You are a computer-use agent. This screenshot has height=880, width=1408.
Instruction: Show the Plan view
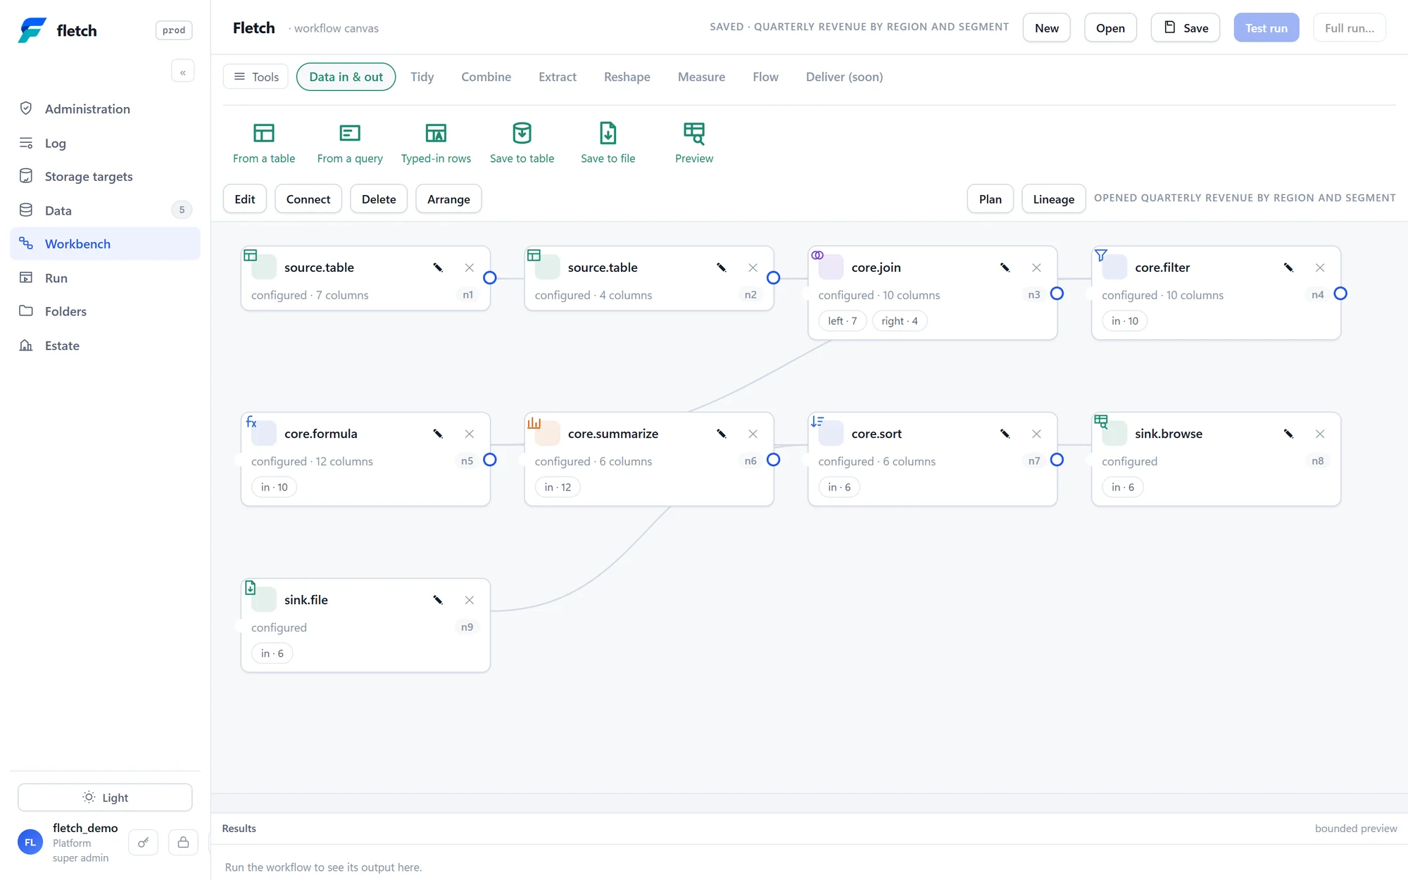click(990, 199)
